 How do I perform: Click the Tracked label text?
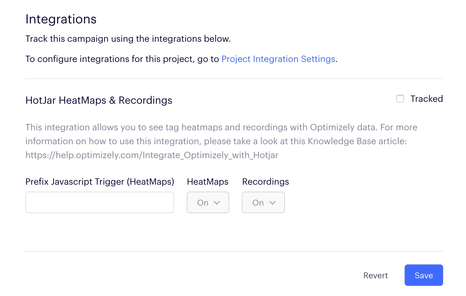coord(427,99)
